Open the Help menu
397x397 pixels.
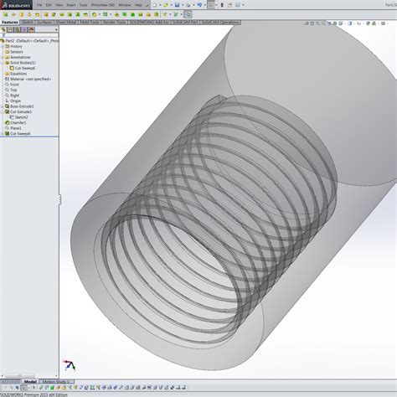tap(138, 5)
